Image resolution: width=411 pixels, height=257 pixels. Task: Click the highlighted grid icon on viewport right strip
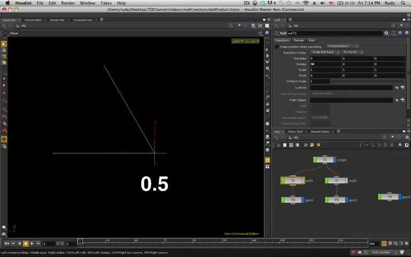[268, 160]
